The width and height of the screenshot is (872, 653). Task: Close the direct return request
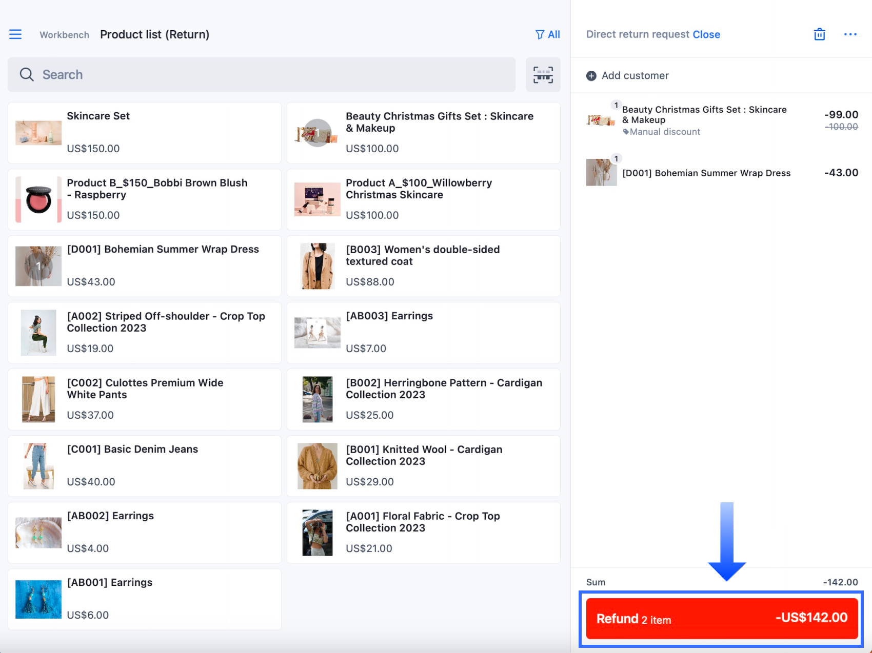coord(706,34)
